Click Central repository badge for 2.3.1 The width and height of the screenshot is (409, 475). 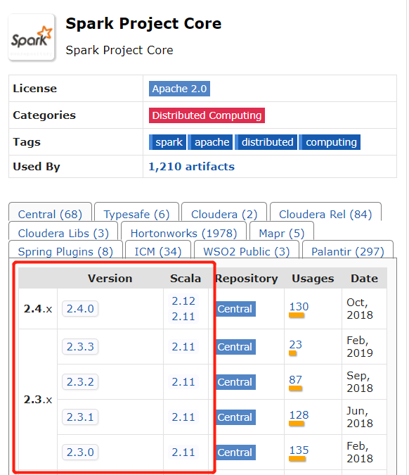point(235,417)
